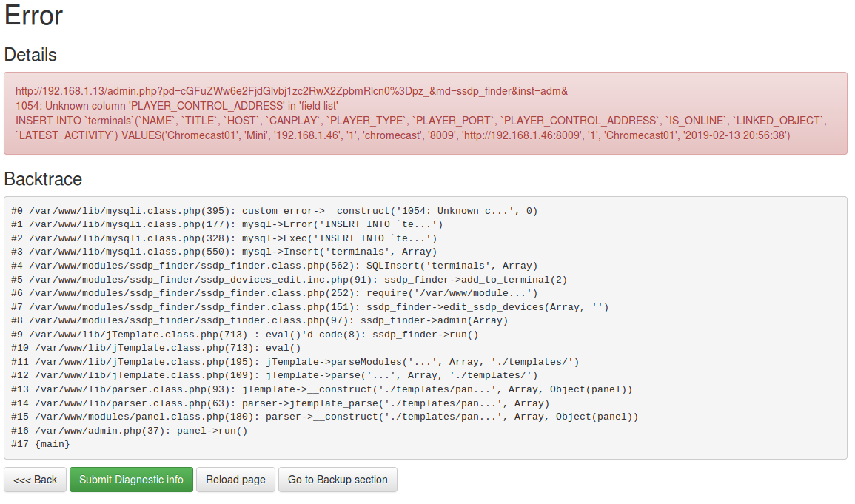Select backtrace line #11 jTemplate->parseModules

[x=295, y=362]
